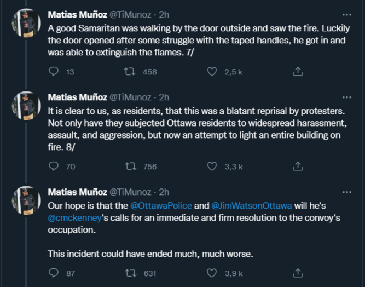Share the last tweet about the convoy's occupation

(x=297, y=272)
